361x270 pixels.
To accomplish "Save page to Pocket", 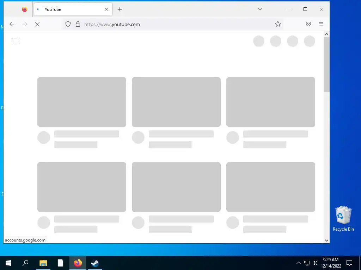I will 308,24.
